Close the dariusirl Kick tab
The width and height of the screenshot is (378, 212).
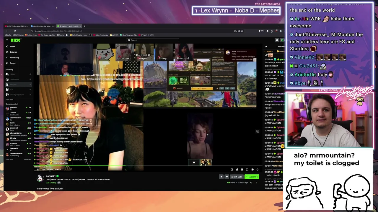pos(80,26)
